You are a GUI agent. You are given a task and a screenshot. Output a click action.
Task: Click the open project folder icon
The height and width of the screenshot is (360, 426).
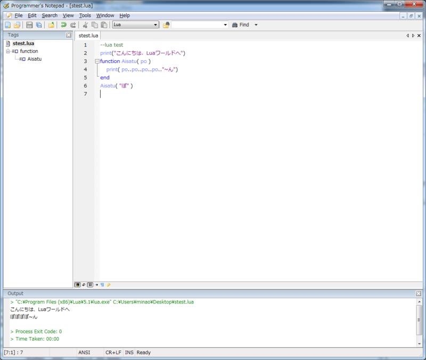(51, 25)
